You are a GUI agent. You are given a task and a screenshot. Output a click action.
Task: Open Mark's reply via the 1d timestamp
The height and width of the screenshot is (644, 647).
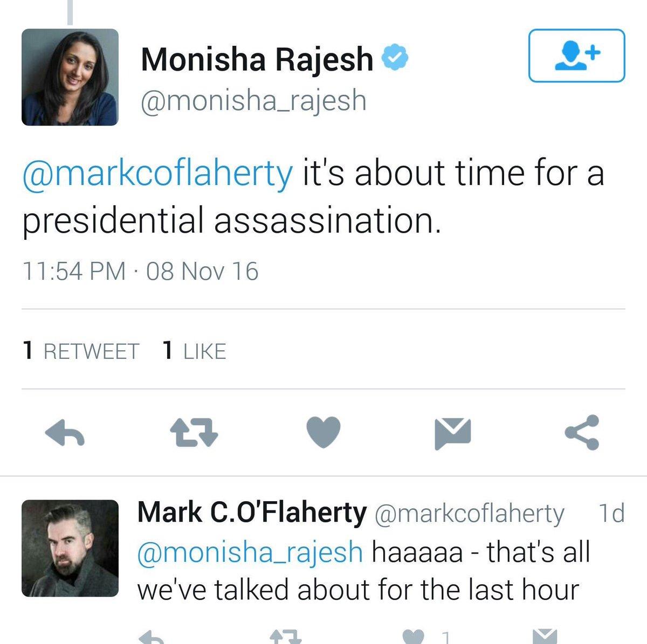(x=612, y=513)
